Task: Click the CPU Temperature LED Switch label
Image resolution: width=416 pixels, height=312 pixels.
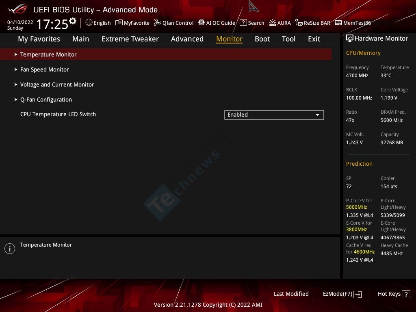Action: tap(58, 114)
